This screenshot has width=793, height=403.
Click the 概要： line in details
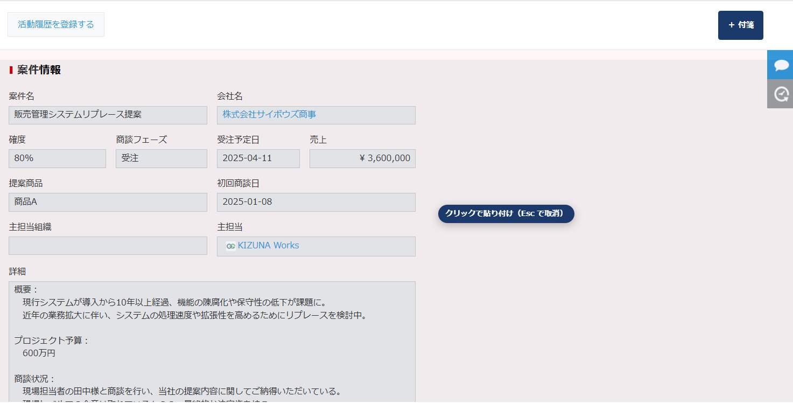click(26, 289)
